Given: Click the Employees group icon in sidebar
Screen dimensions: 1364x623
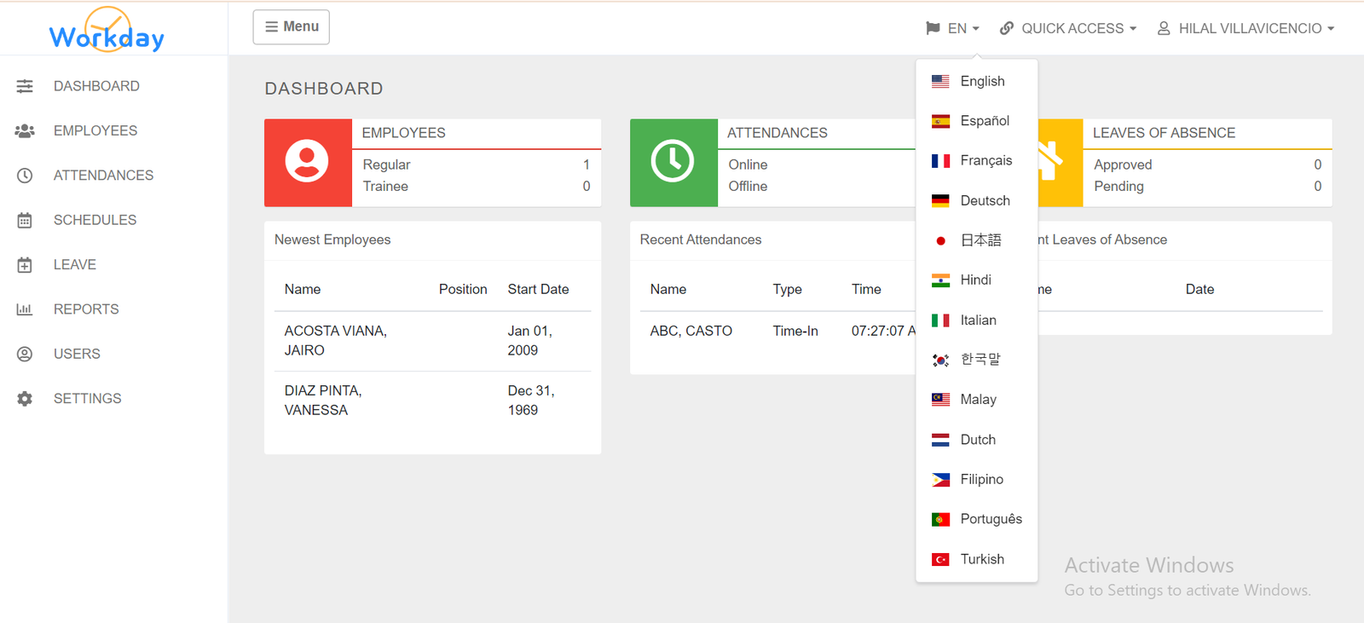Looking at the screenshot, I should point(25,131).
